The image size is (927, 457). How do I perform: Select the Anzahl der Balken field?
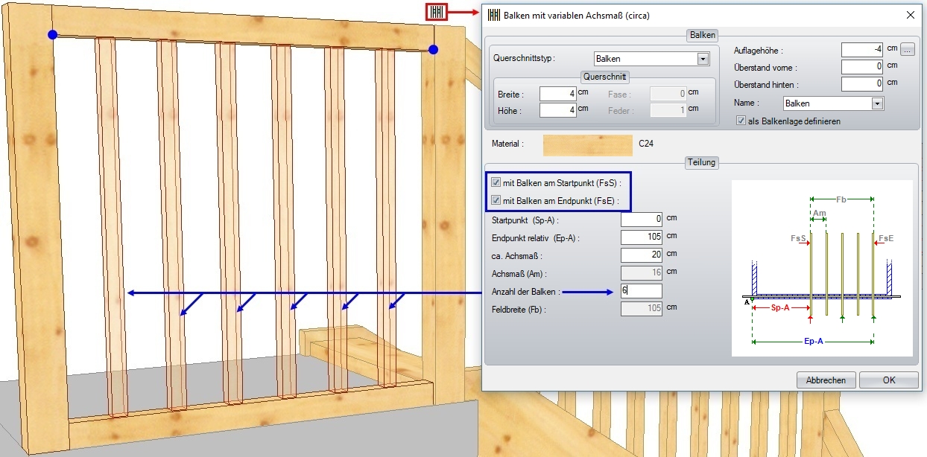click(x=641, y=291)
